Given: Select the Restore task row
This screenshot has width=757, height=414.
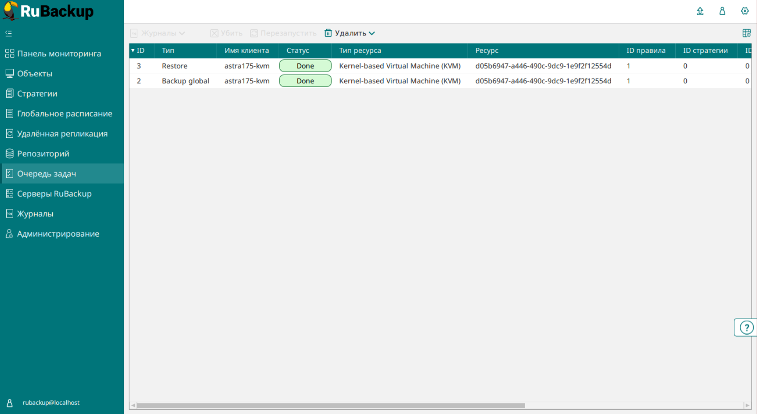Looking at the screenshot, I should coord(174,66).
